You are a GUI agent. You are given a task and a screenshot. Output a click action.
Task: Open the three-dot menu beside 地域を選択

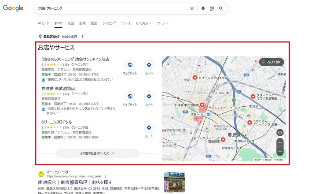coord(82,37)
